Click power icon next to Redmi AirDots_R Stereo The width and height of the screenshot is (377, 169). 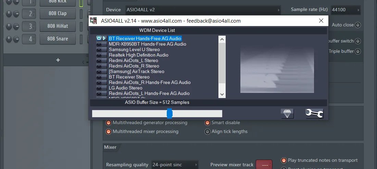tap(99, 66)
